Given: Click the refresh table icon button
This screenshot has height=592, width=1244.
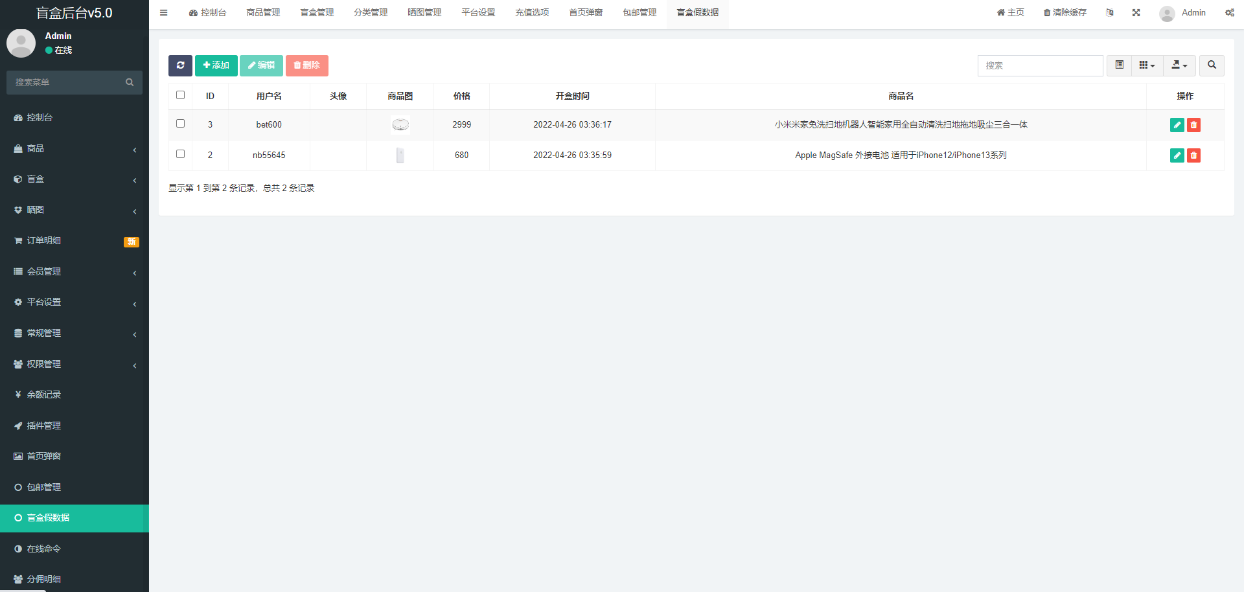Looking at the screenshot, I should click(x=180, y=65).
